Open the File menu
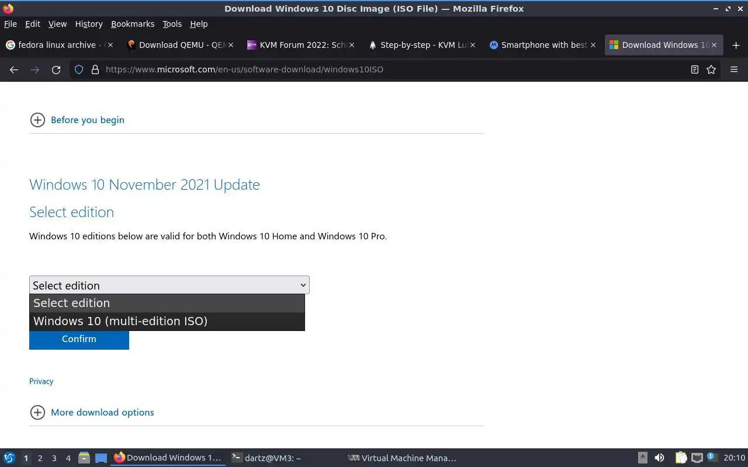 click(11, 24)
